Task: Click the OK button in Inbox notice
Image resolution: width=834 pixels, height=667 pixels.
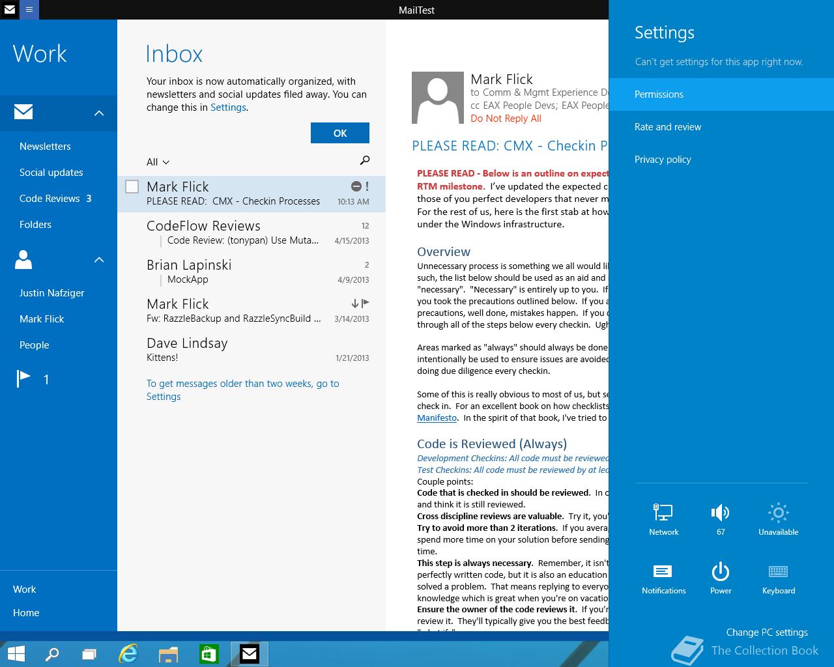Action: pyautogui.click(x=340, y=133)
